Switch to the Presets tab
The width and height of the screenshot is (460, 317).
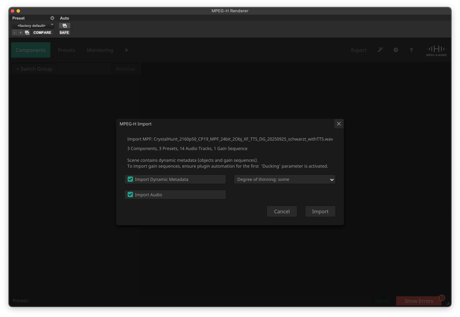(66, 50)
